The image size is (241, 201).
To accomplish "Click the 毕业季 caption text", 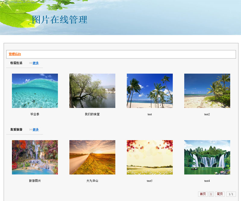I will [35, 114].
